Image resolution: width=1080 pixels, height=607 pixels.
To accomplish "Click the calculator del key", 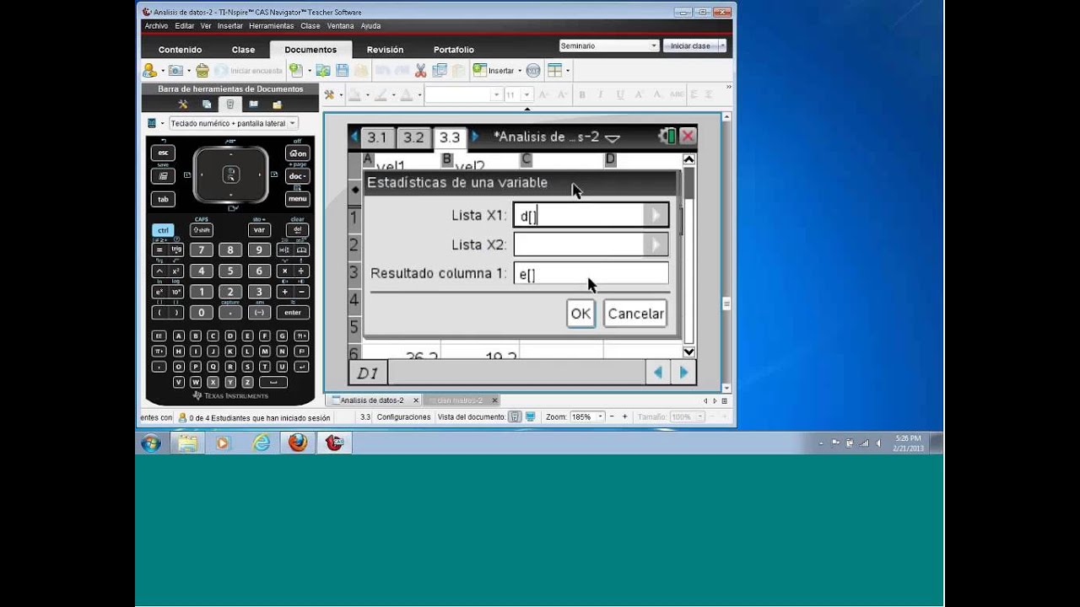I will (297, 230).
